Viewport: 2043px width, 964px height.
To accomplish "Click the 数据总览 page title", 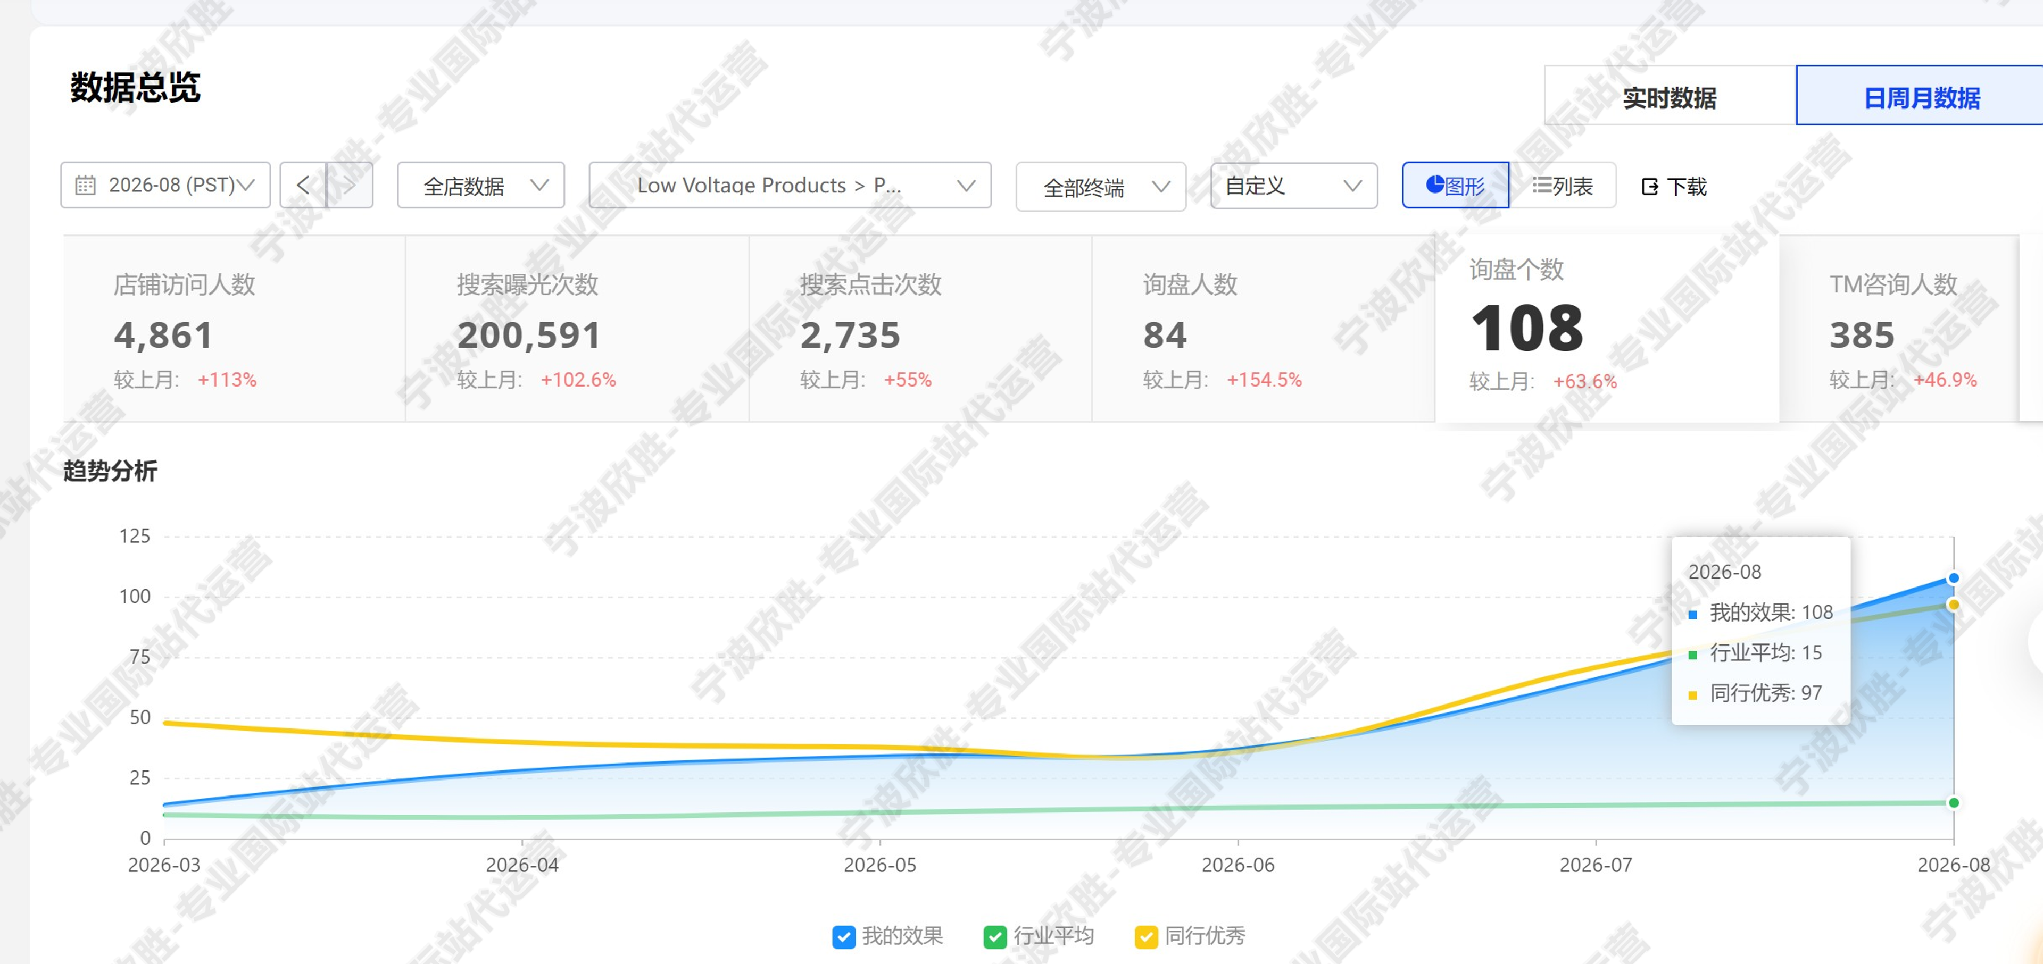I will pos(135,87).
